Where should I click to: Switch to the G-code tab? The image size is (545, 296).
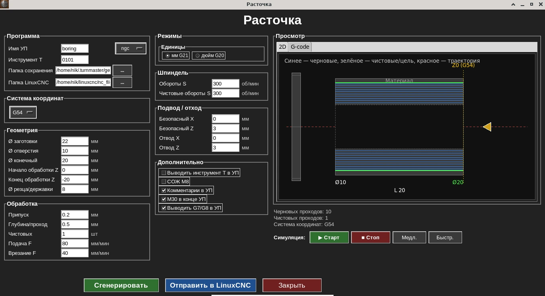coord(300,47)
